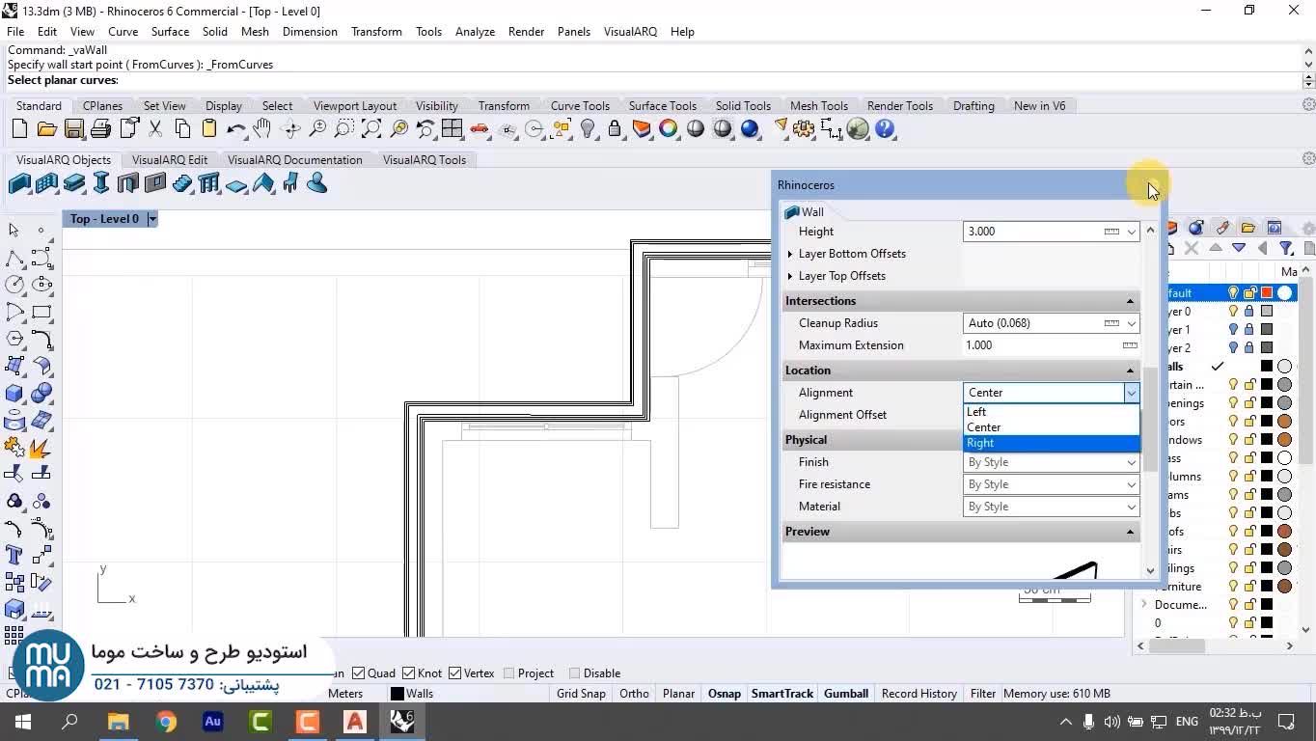Click the lock icon in Standard toolbar
The width and height of the screenshot is (1316, 741).
615,129
